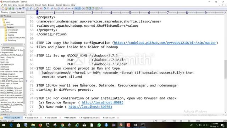Collapse the fold marker on line 74
This screenshot has width=227, height=128.
point(35,98)
